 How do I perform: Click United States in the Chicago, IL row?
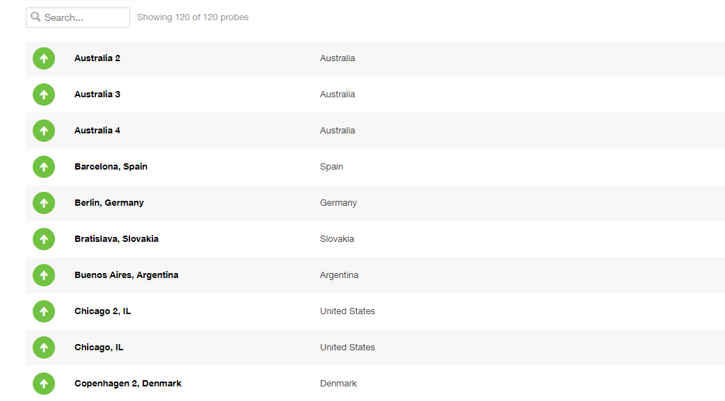pos(347,347)
